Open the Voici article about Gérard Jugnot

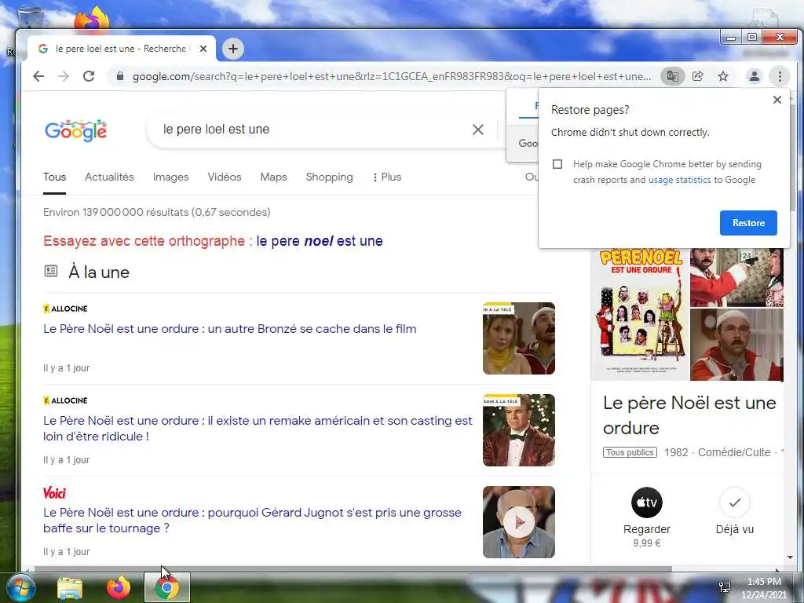(x=252, y=520)
